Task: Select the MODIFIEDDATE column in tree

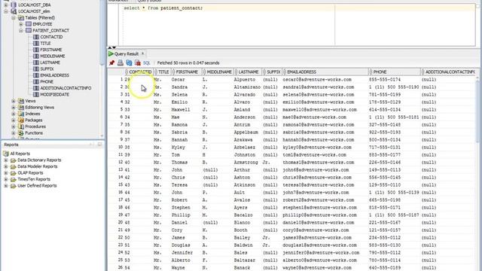Action: point(55,95)
